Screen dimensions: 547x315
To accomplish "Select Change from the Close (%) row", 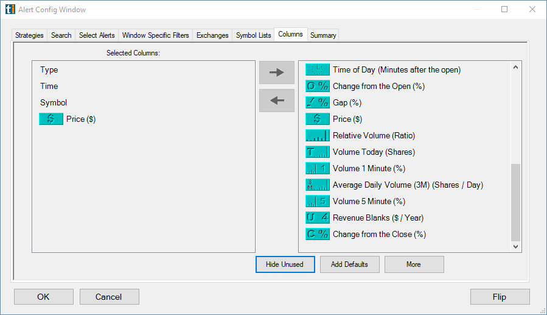I will (379, 234).
